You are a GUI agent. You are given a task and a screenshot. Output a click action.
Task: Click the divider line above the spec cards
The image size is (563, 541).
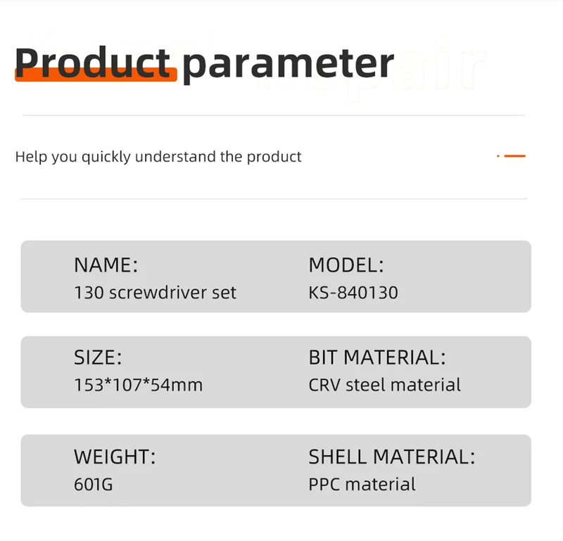pyautogui.click(x=274, y=198)
